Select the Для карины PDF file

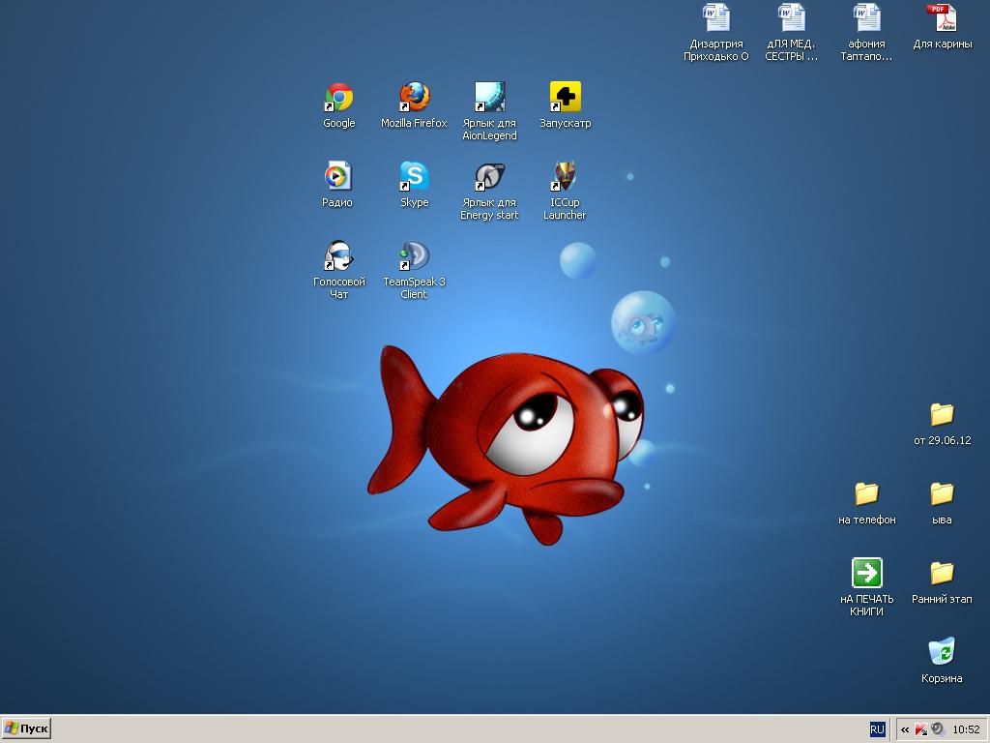pos(942,19)
